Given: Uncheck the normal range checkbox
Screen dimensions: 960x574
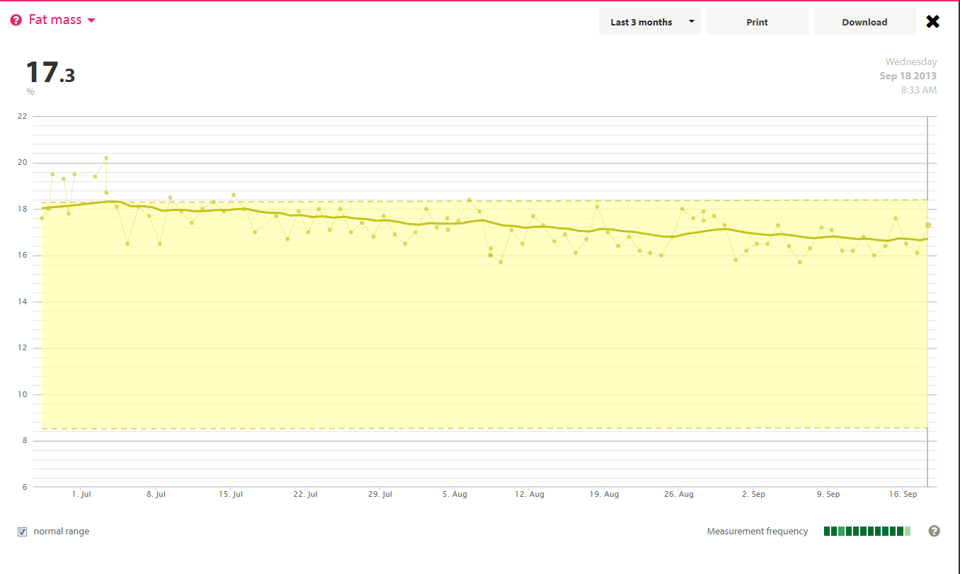Looking at the screenshot, I should [23, 532].
